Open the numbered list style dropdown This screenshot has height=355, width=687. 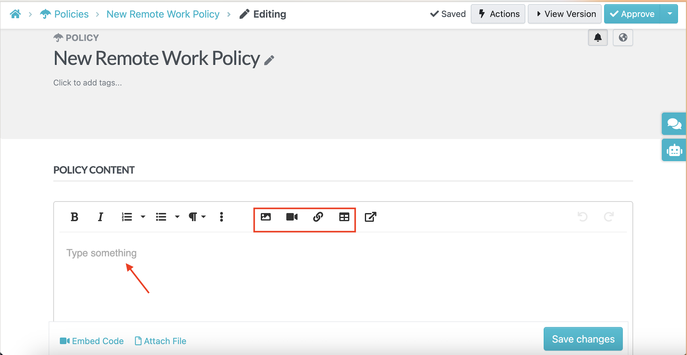143,217
